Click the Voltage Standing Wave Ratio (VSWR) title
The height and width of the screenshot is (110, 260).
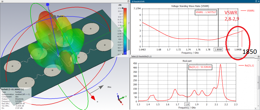pos(190,6)
